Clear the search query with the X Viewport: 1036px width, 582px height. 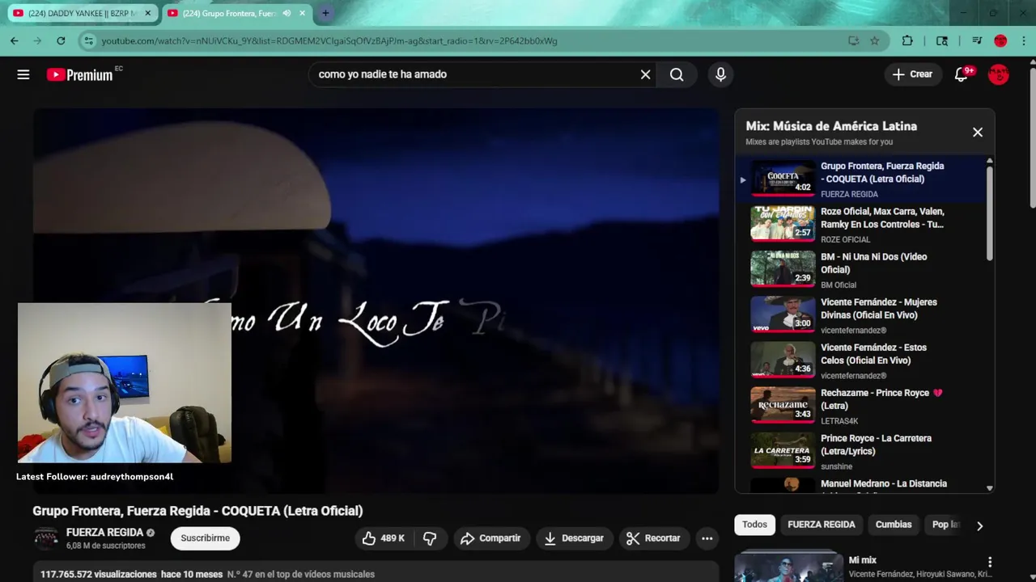click(645, 74)
